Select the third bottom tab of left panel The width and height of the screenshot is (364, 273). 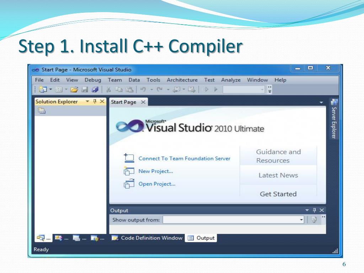[79, 238]
